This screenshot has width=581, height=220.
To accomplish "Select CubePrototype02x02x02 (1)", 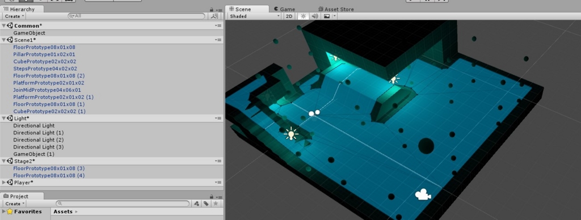I will point(50,111).
